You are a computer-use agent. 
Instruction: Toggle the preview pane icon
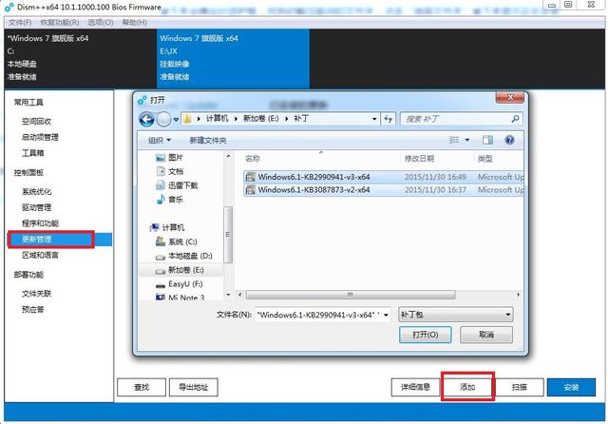[487, 140]
